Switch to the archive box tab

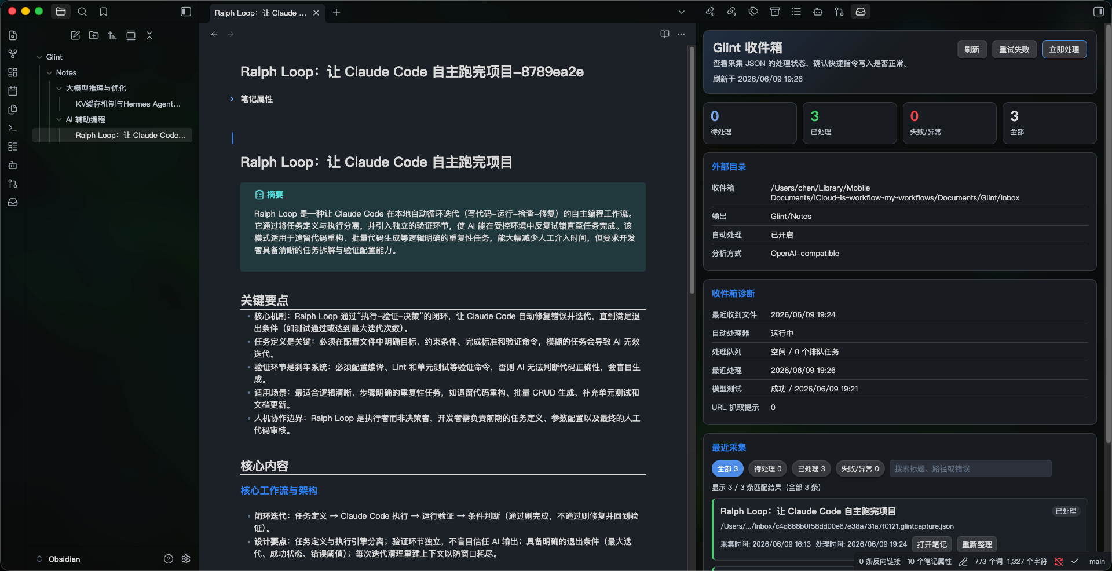click(x=775, y=12)
